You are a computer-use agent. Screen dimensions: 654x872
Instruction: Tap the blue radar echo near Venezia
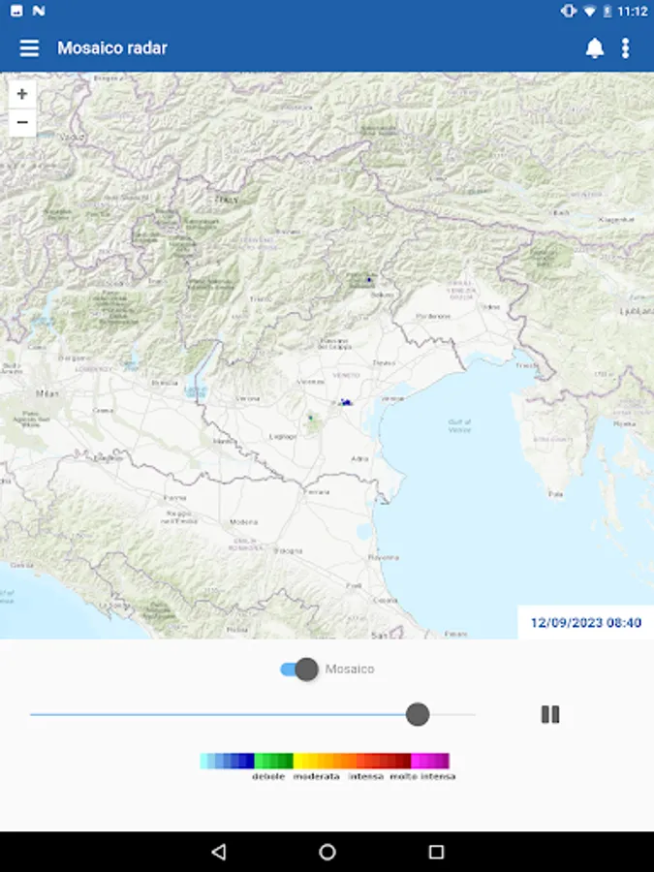[346, 401]
